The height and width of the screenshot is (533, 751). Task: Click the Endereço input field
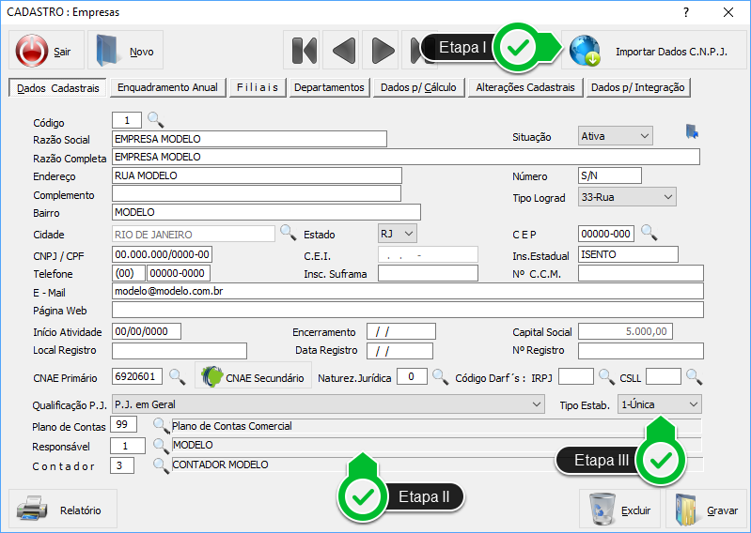[x=257, y=175]
